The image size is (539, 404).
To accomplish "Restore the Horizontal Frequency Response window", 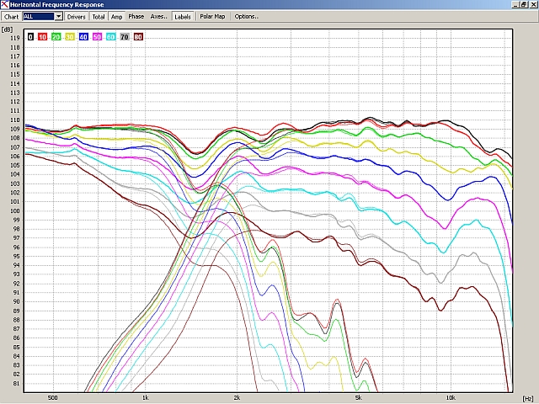I will [524, 5].
